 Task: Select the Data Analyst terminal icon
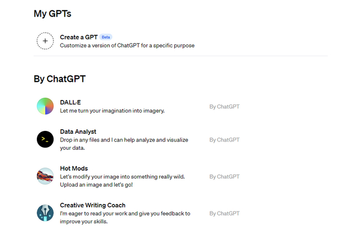[x=45, y=139]
